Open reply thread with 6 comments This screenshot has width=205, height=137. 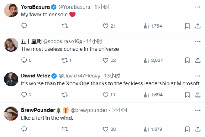26,60
